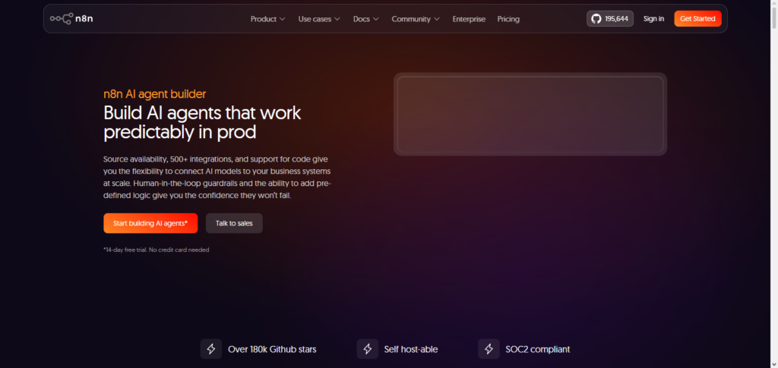Click the Build AI agents headline

(202, 122)
